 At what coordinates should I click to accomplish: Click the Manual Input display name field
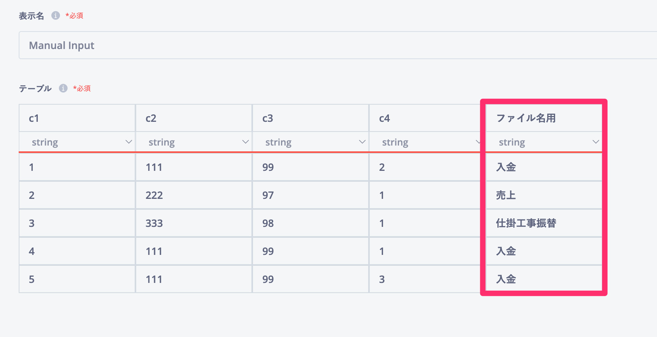(335, 46)
